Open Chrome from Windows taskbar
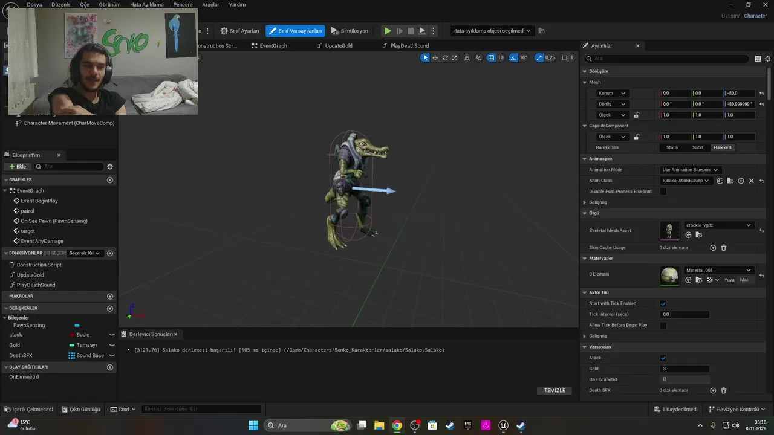Viewport: 774px width, 435px height. (397, 425)
